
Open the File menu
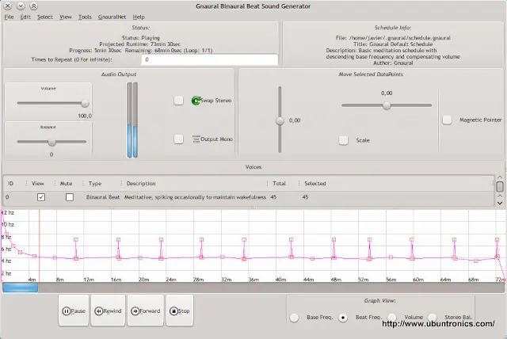point(9,17)
